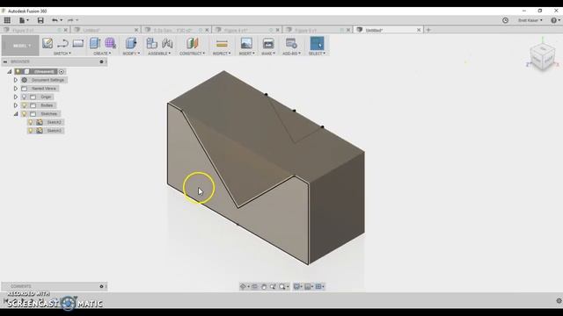Open the ASSEMBLE dropdown menu
The width and height of the screenshot is (563, 316).
tap(159, 54)
